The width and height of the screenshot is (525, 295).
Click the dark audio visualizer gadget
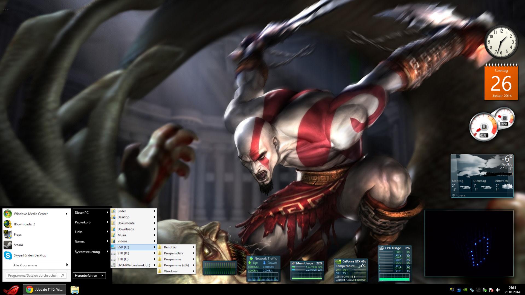tap(469, 243)
